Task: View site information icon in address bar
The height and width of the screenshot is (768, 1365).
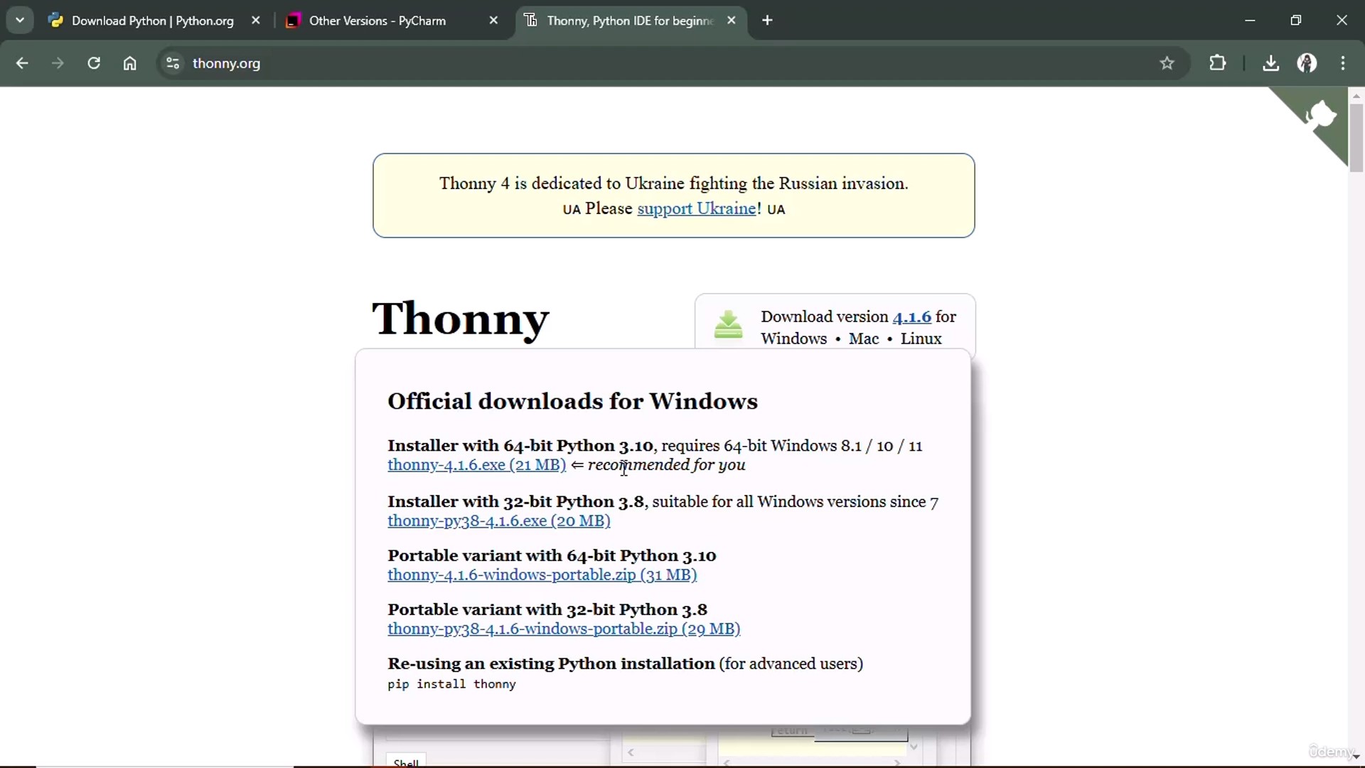Action: coord(173,63)
